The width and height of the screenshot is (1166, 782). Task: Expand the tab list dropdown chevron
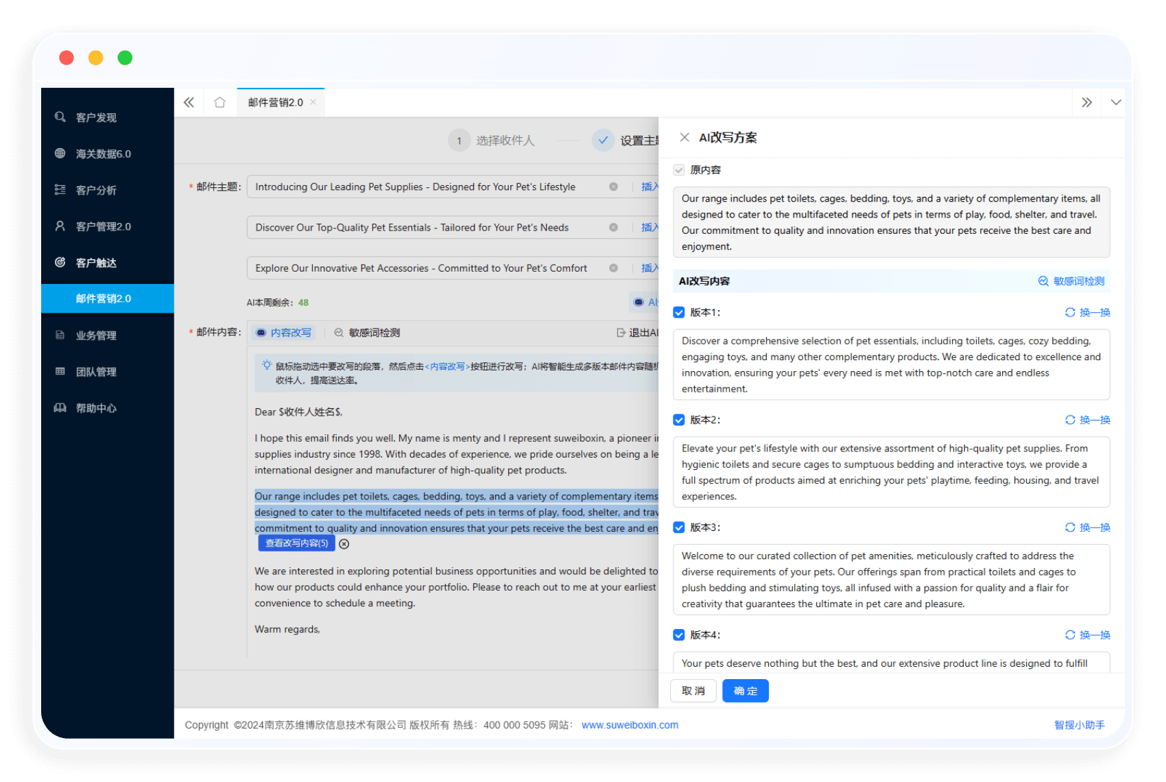tap(1116, 102)
